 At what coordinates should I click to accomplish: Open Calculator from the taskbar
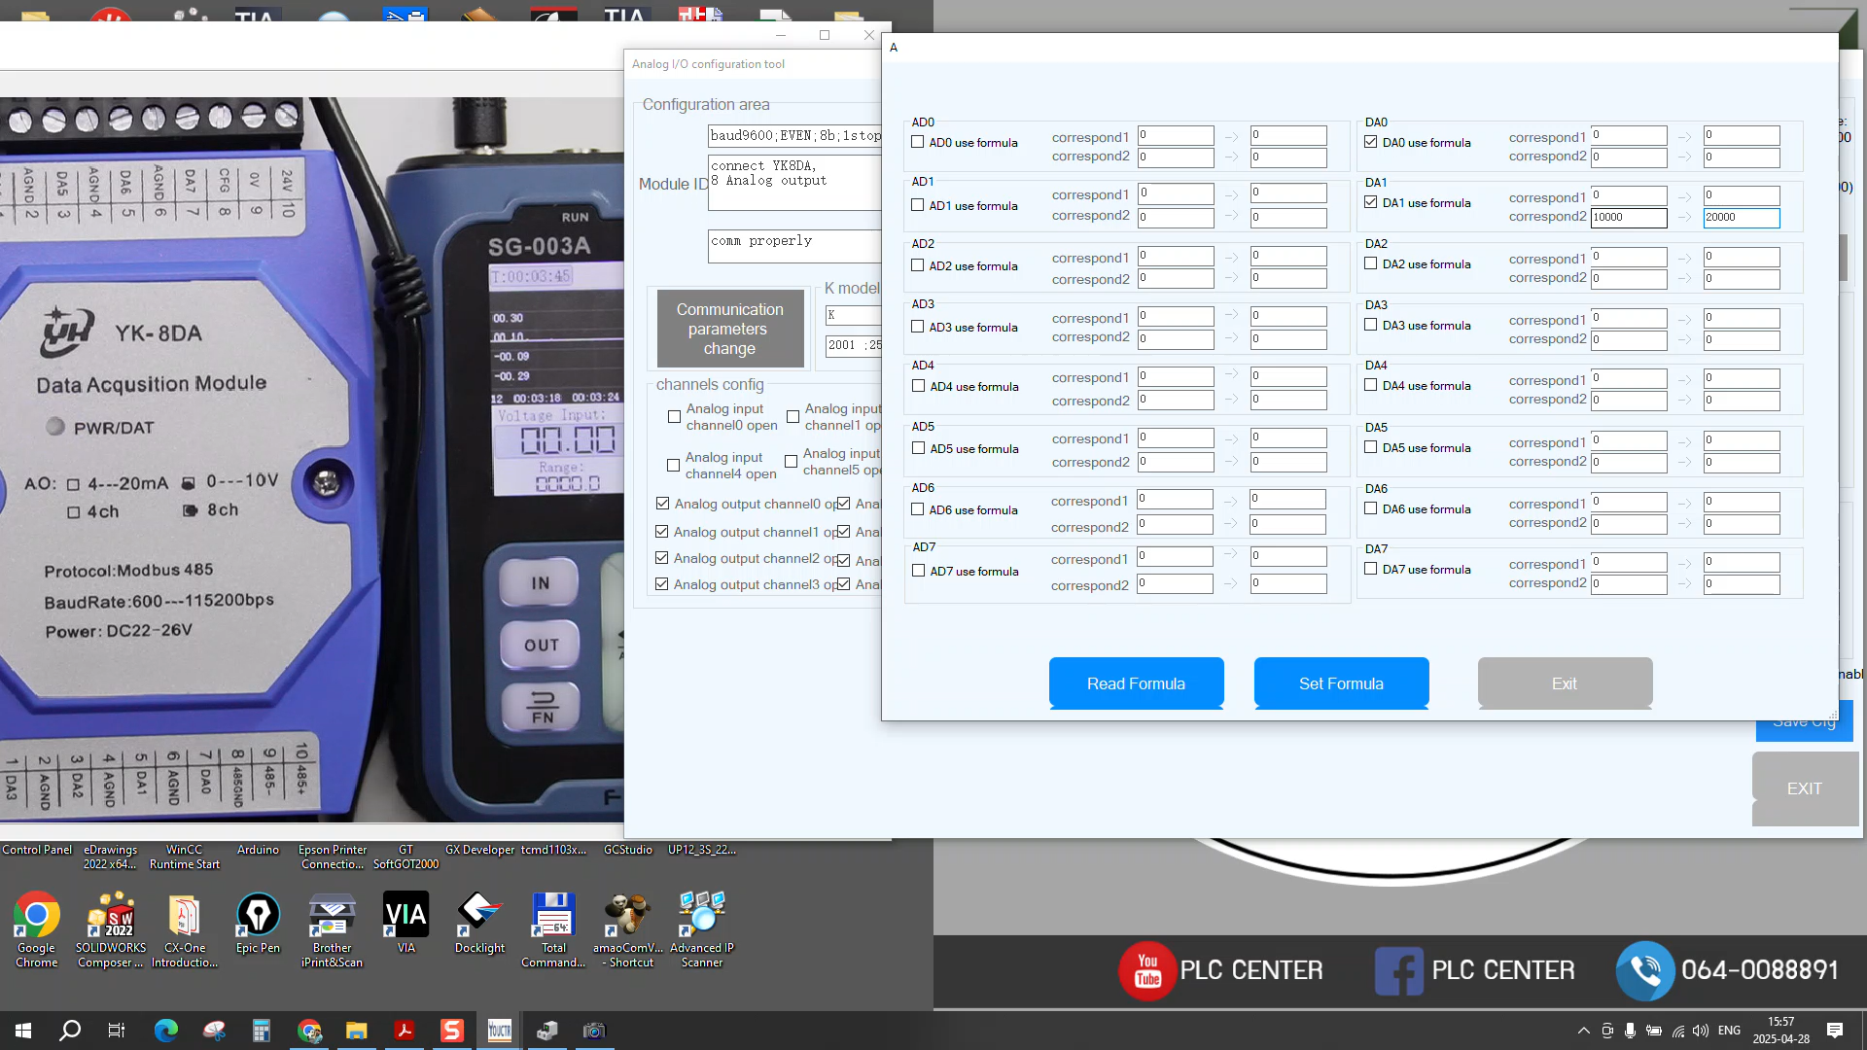pyautogui.click(x=261, y=1031)
